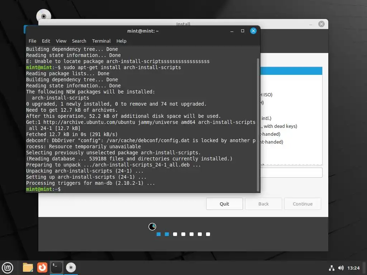Image resolution: width=367 pixels, height=275 pixels.
Task: Minimize the Install window
Action: pyautogui.click(x=311, y=24)
